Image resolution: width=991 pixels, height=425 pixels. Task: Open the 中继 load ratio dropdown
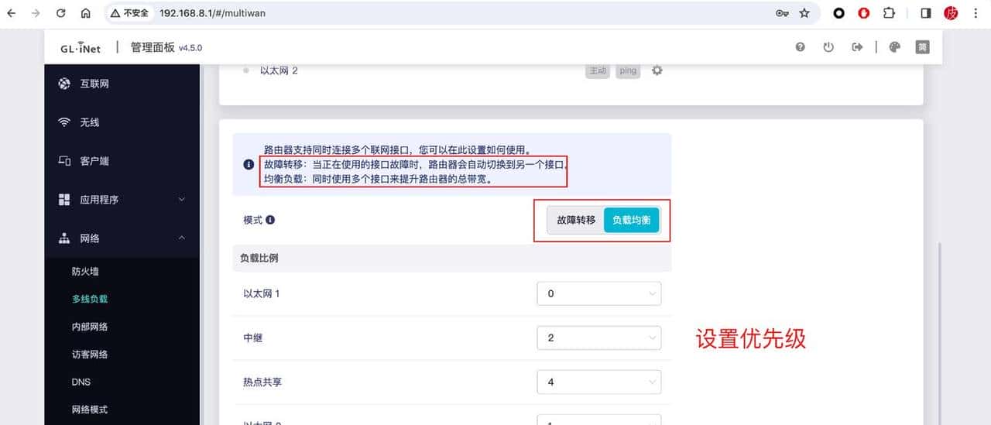598,338
